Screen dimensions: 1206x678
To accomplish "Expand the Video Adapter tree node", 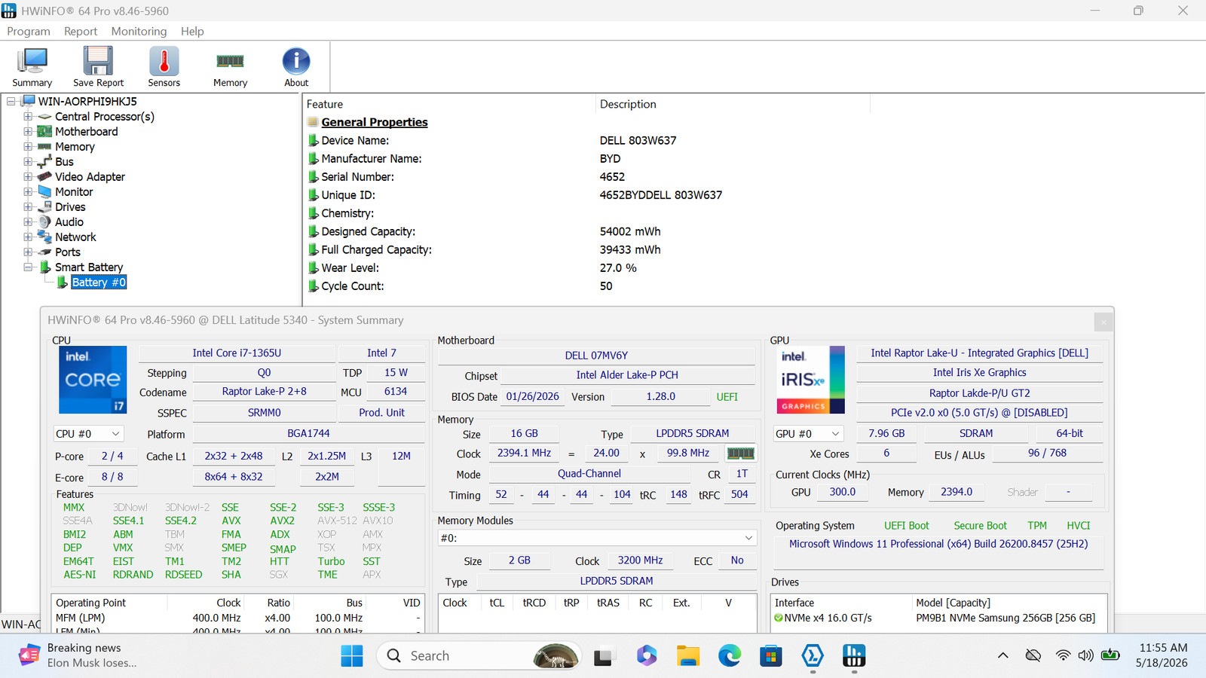I will coord(28,177).
